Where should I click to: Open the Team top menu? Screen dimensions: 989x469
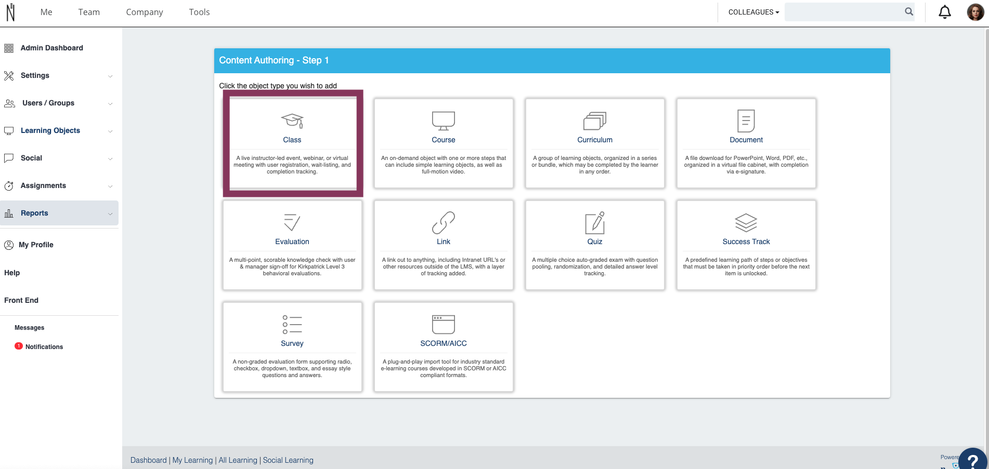pos(89,12)
